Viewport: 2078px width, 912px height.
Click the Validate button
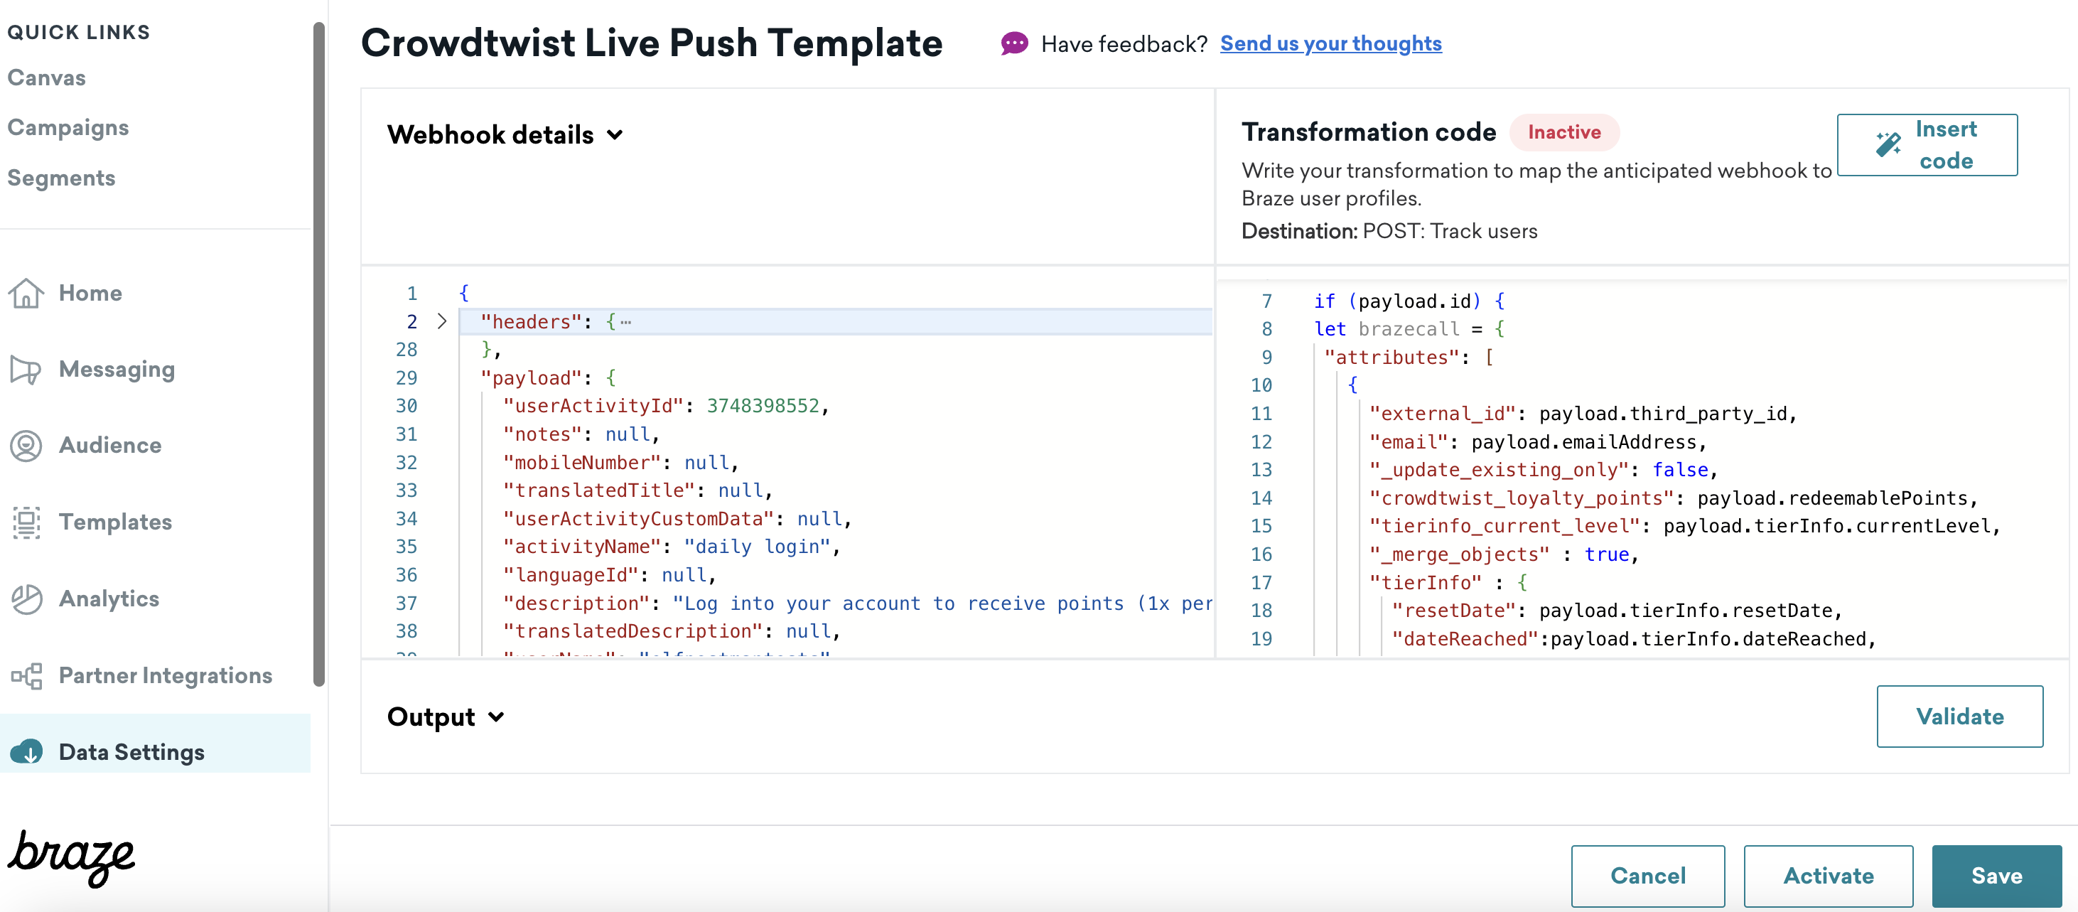(x=1959, y=716)
